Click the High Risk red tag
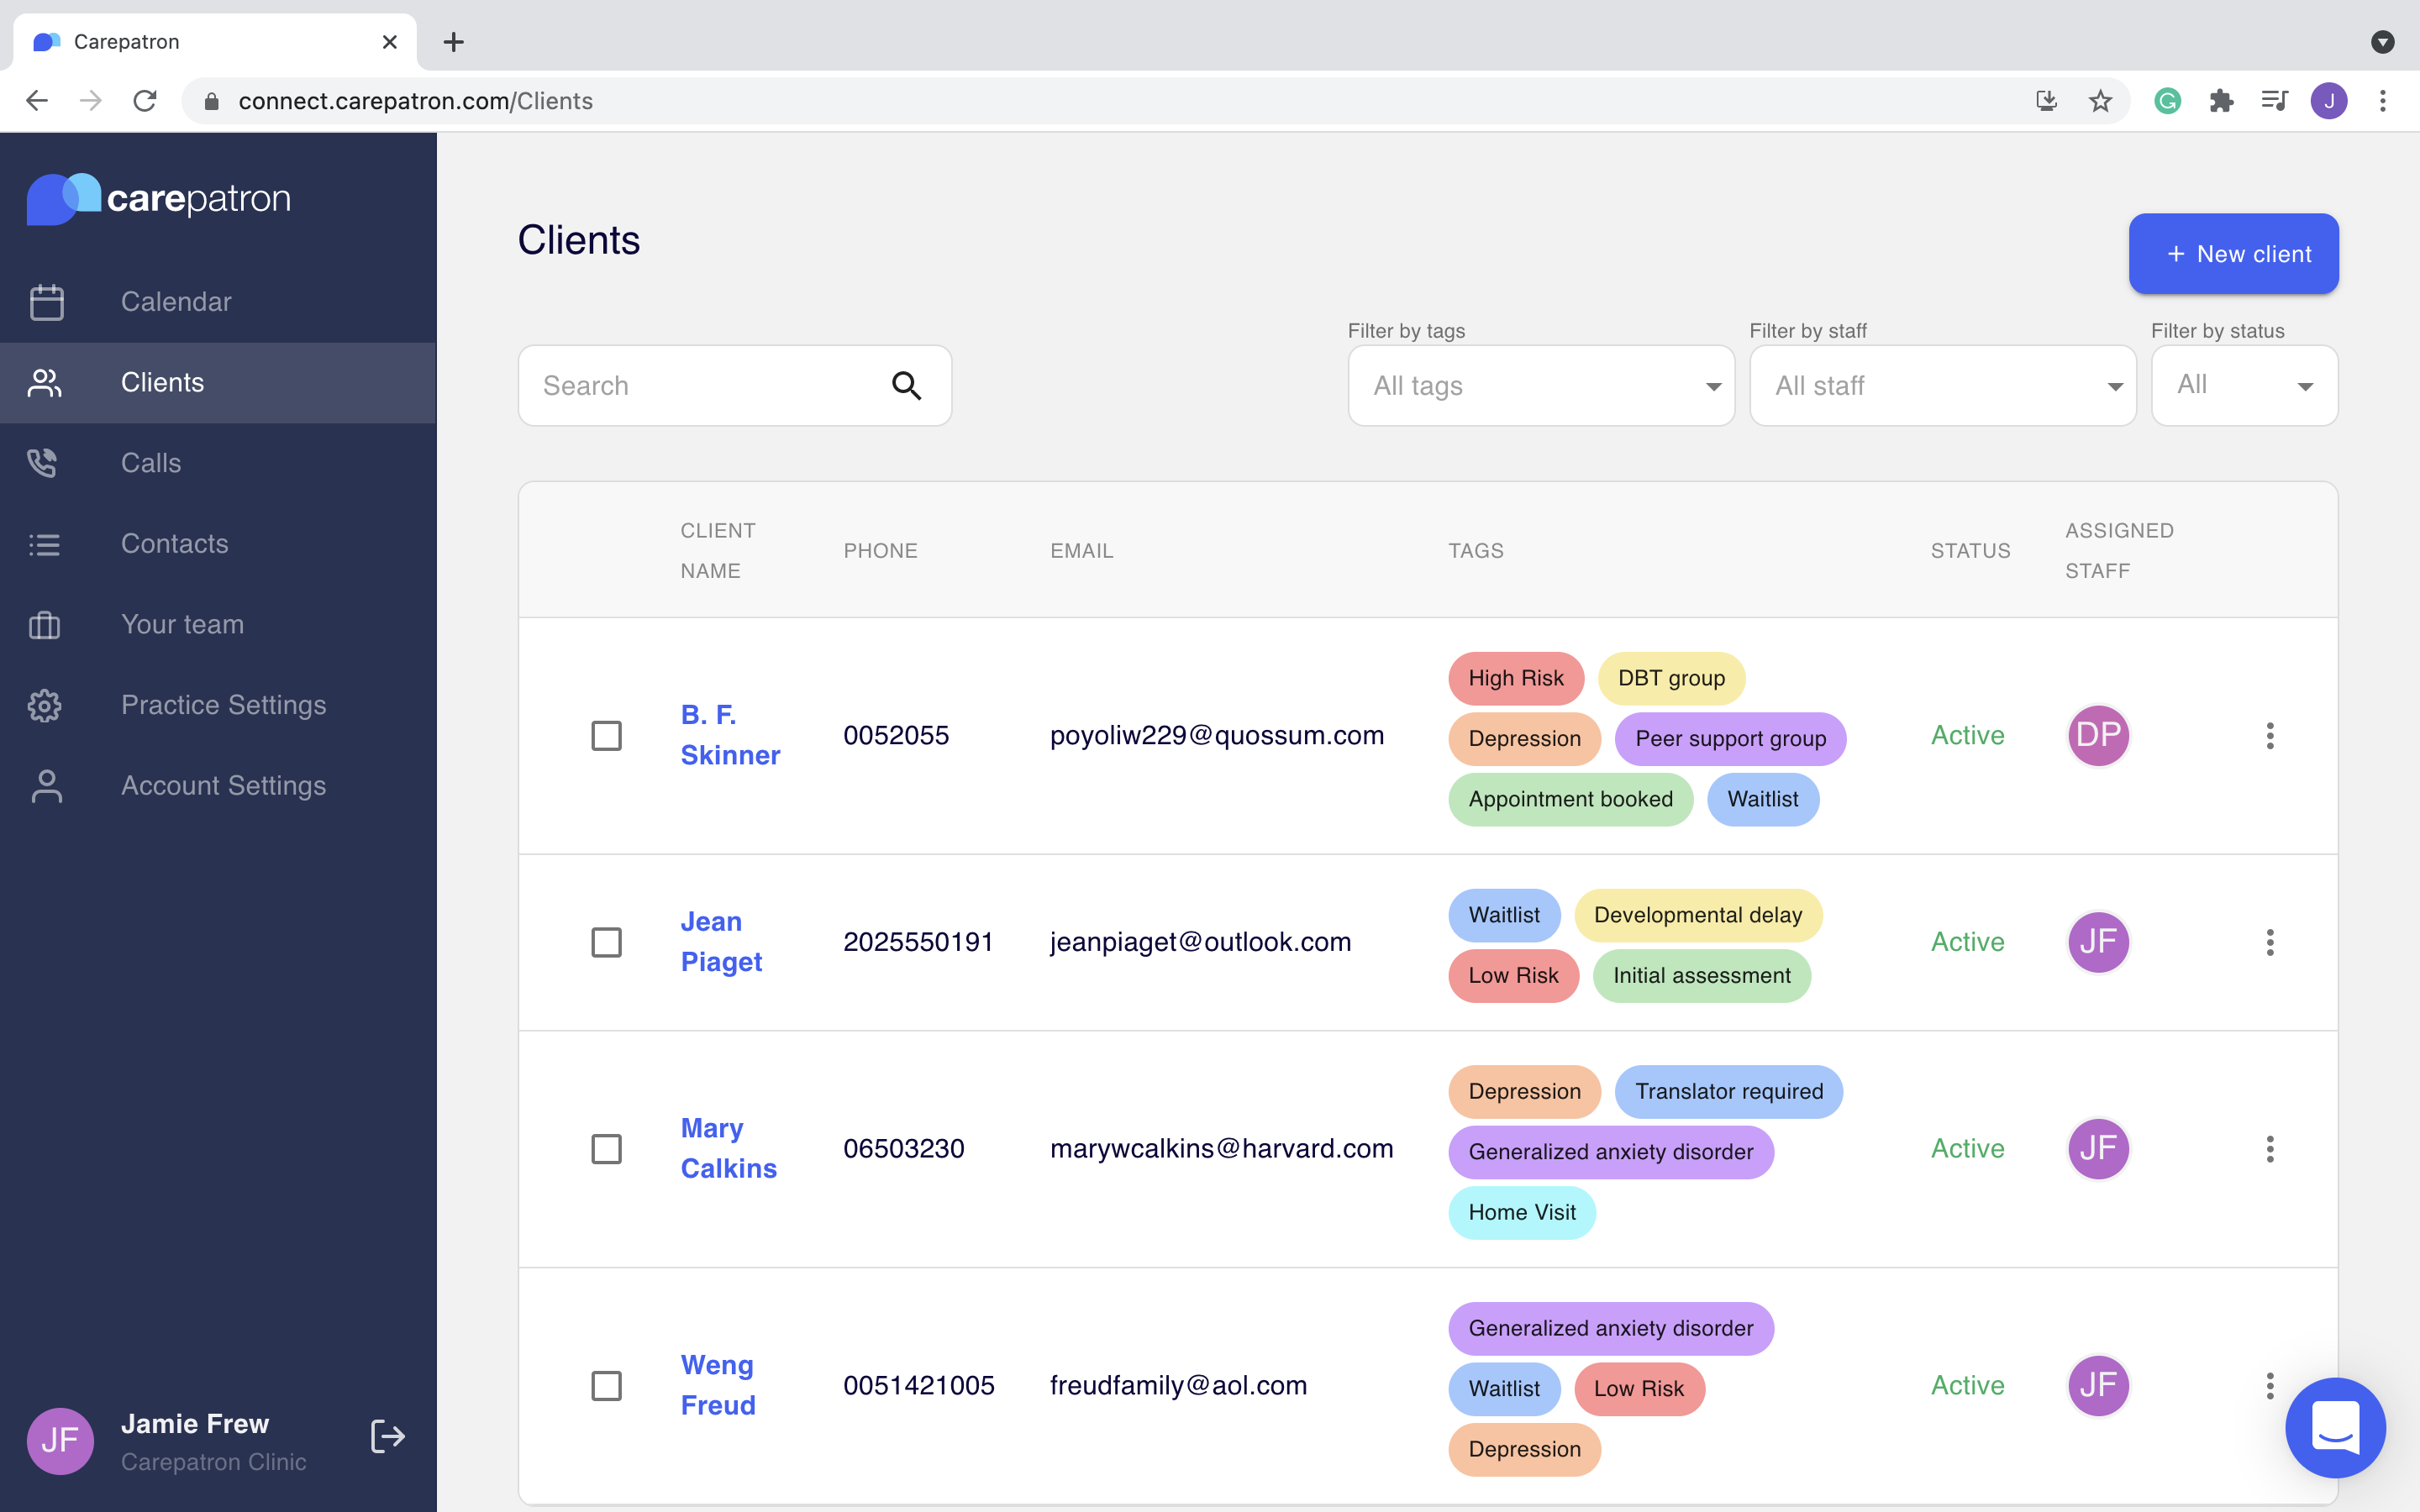2420x1512 pixels. tap(1515, 678)
